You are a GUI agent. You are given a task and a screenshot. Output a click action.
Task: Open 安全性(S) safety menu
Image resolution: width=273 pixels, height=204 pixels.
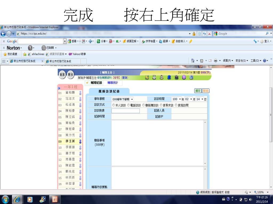pyautogui.click(x=242, y=61)
